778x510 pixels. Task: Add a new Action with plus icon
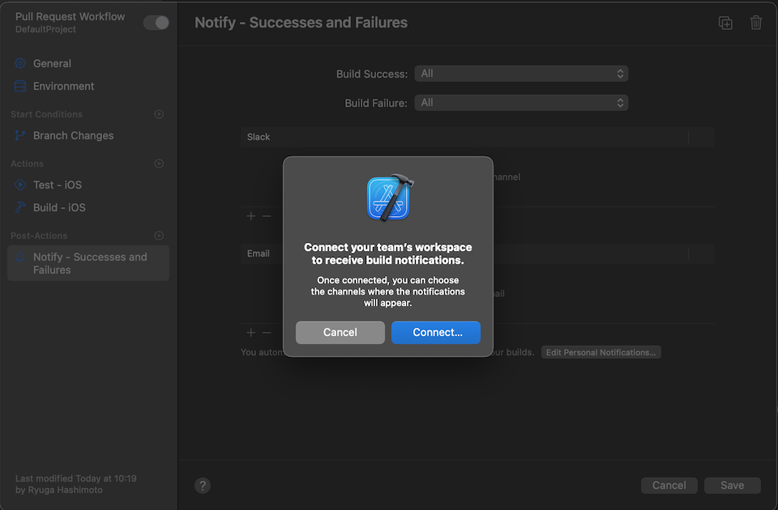tap(159, 164)
